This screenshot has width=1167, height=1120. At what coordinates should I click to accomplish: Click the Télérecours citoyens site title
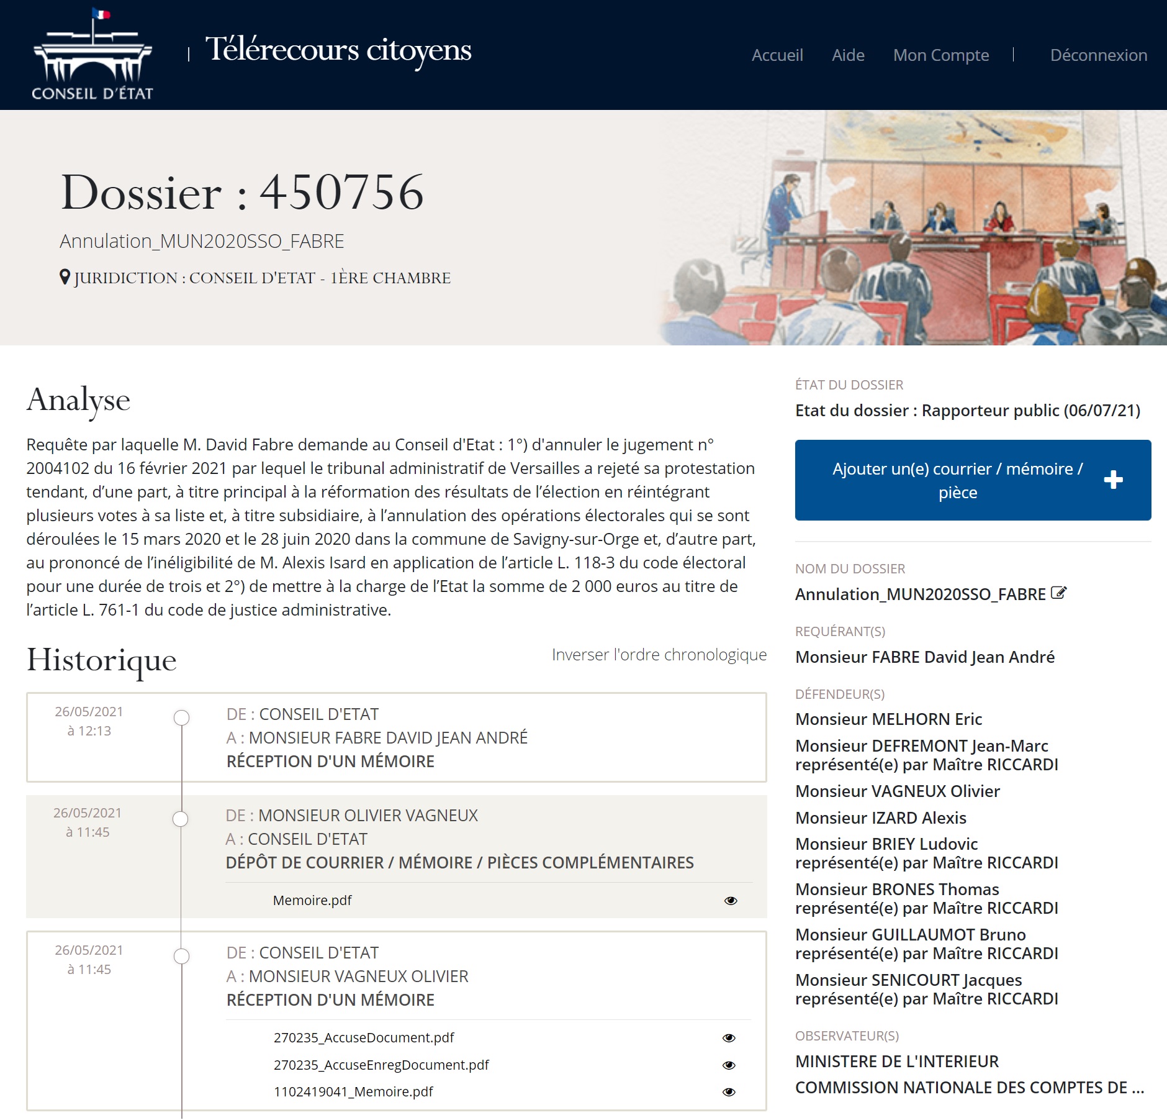(338, 50)
